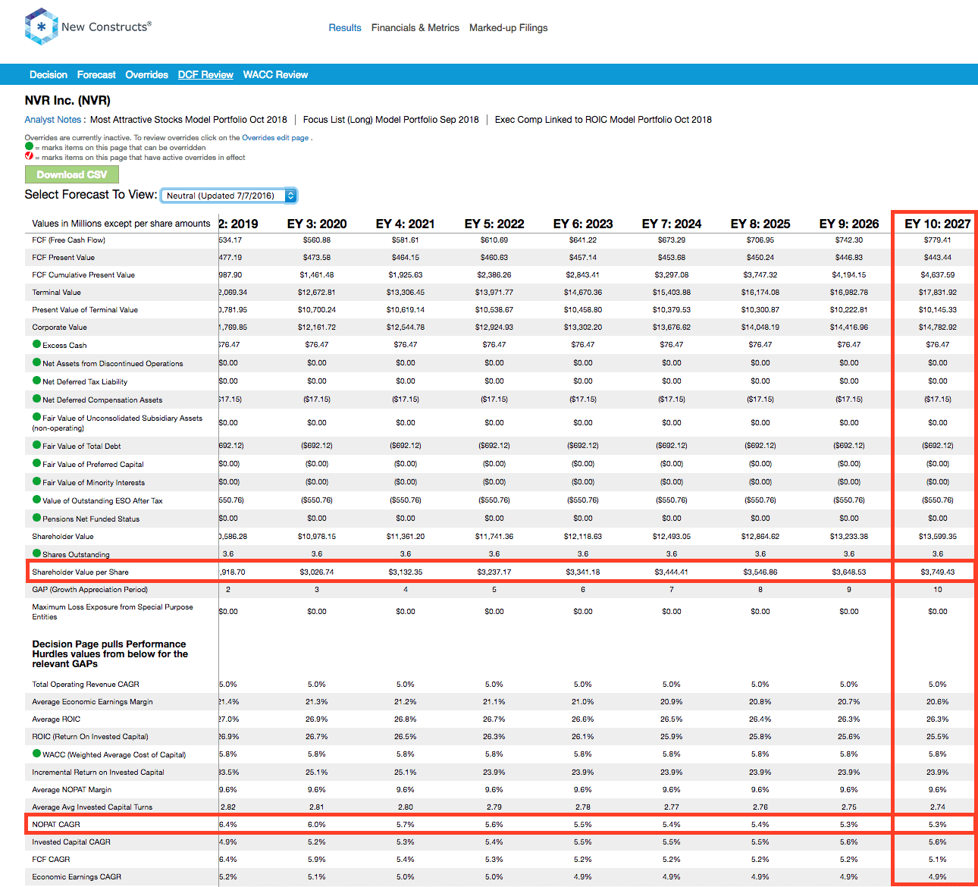Open the Results top navigation item

pyautogui.click(x=345, y=27)
